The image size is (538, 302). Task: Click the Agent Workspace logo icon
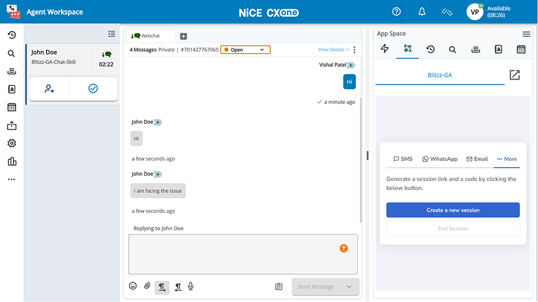click(x=13, y=12)
